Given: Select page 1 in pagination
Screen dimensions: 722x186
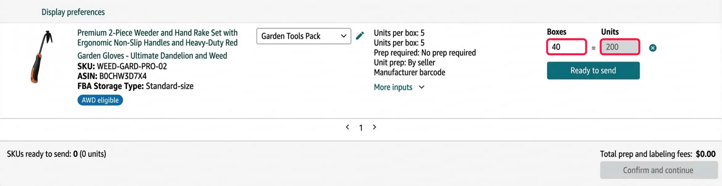Looking at the screenshot, I should 360,127.
